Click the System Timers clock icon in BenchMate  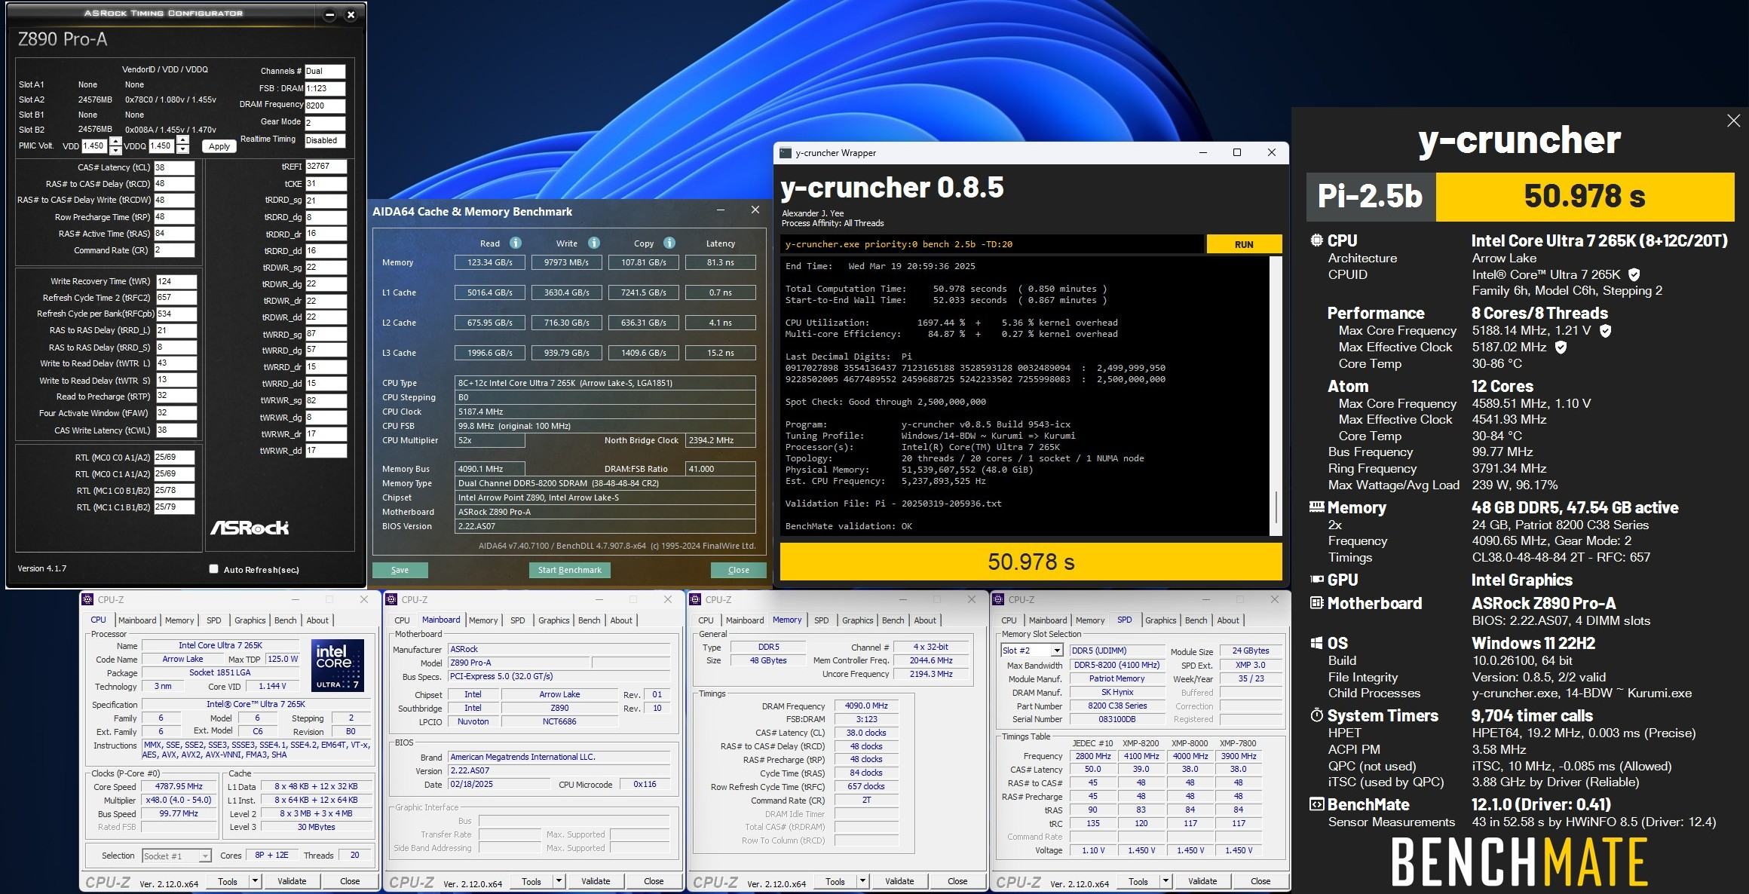click(x=1317, y=715)
